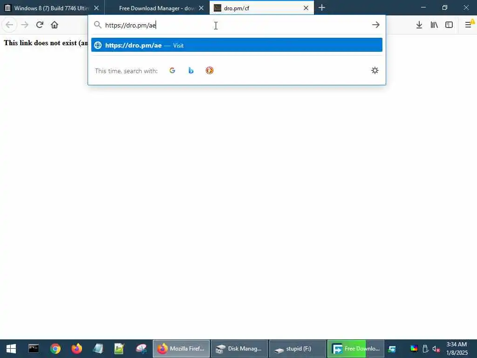Click pinned Firefox icon on taskbar
The width and height of the screenshot is (477, 358).
point(77,349)
